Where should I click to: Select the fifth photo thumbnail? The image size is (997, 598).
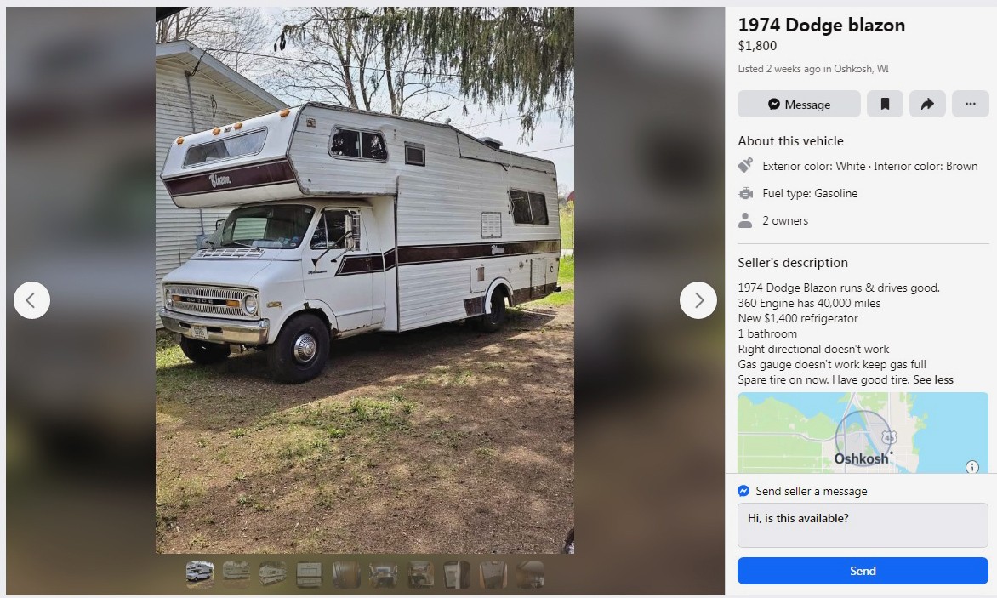346,574
